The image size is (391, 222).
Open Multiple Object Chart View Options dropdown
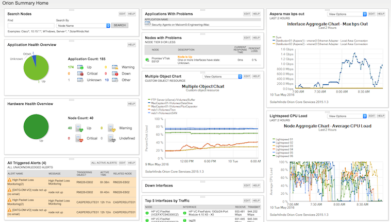[222, 77]
